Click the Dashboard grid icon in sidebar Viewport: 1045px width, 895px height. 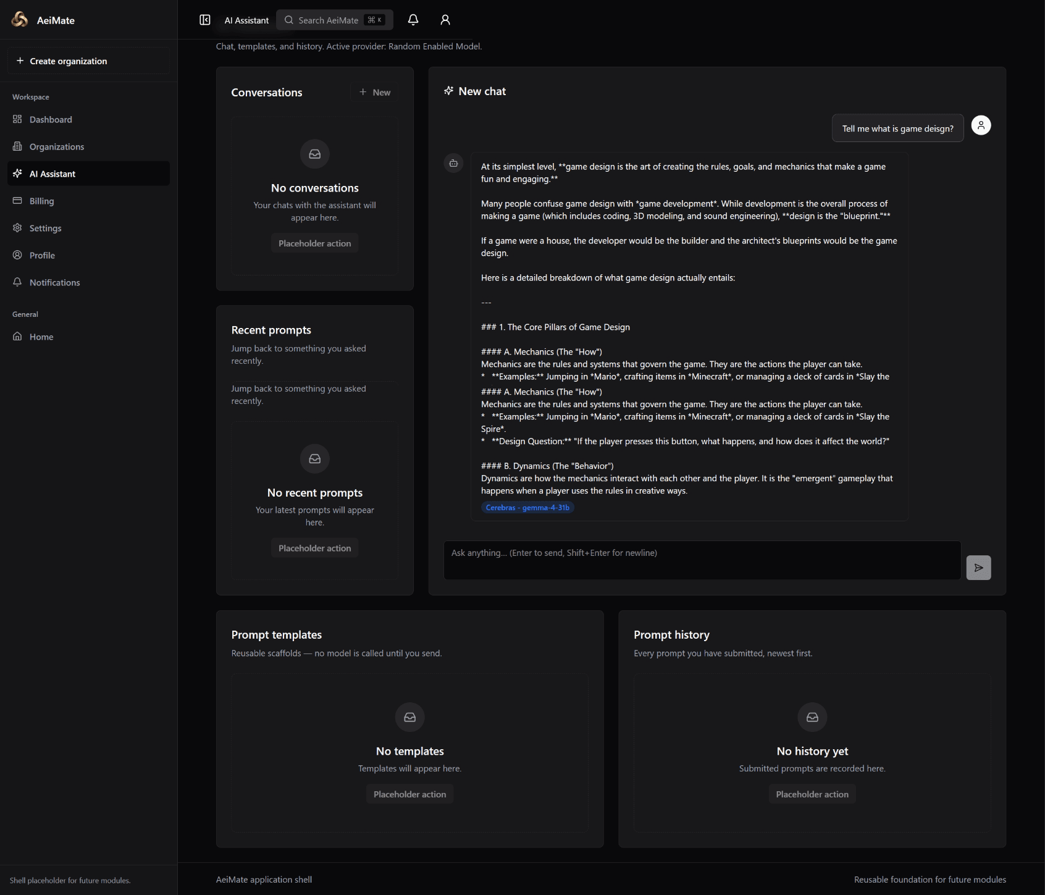[17, 119]
